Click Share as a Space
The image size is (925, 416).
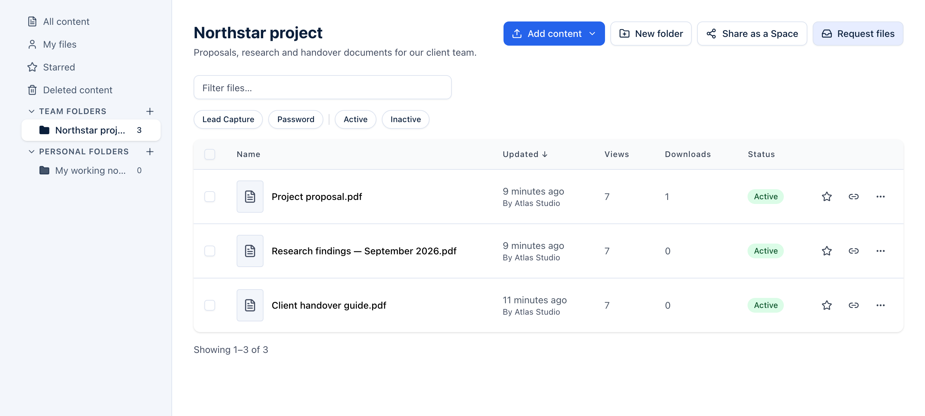(752, 34)
